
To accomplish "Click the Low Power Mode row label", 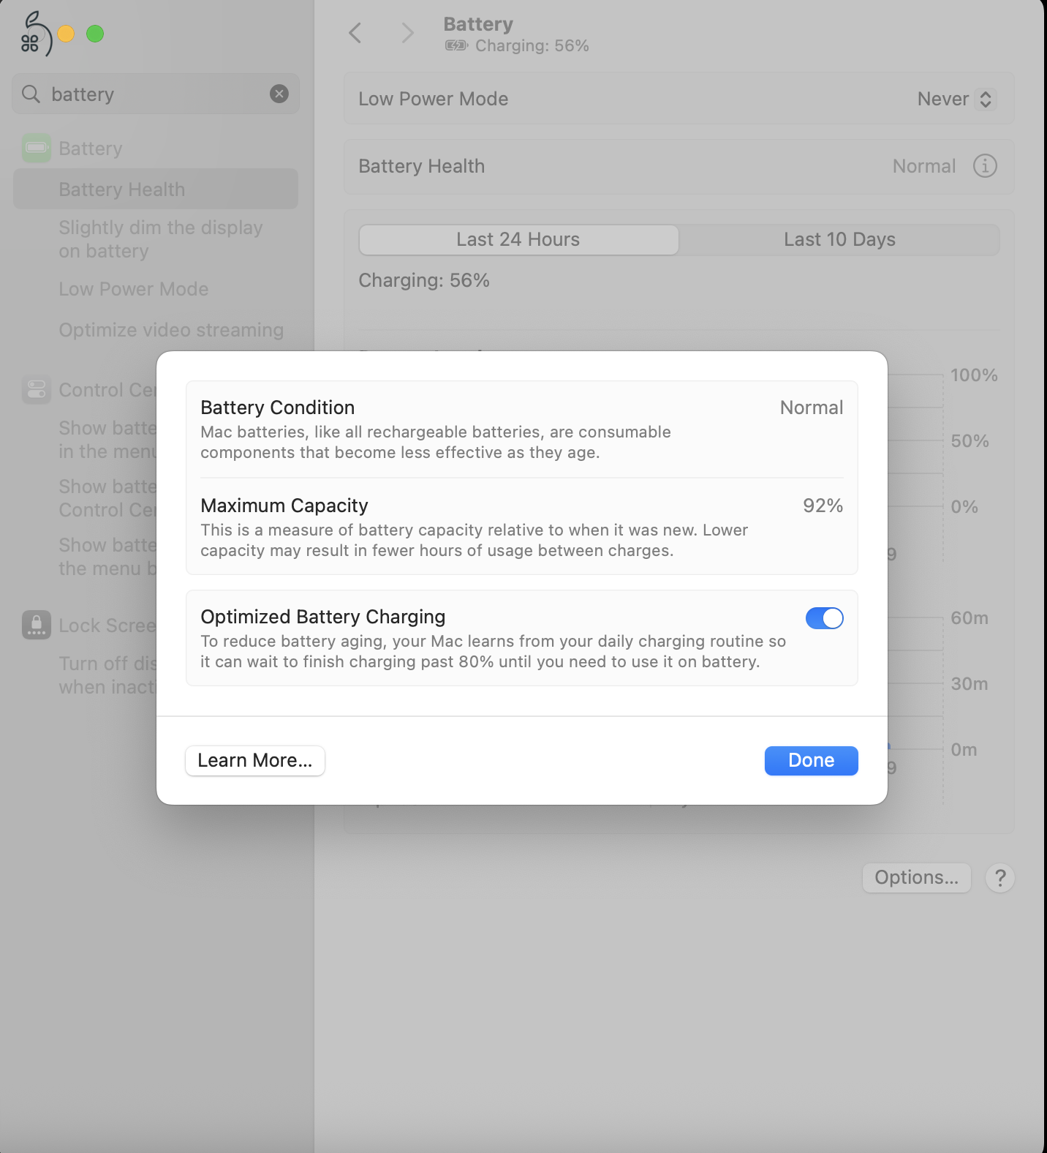I will coord(434,99).
